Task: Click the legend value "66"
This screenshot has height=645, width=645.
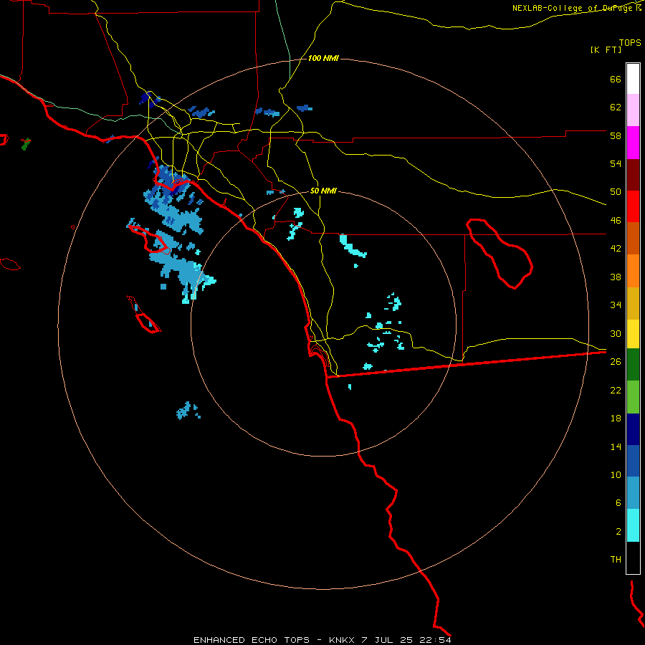Action: click(616, 79)
